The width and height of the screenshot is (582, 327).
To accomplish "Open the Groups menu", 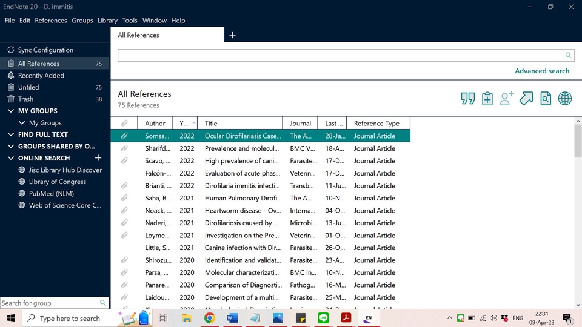I will pos(82,21).
